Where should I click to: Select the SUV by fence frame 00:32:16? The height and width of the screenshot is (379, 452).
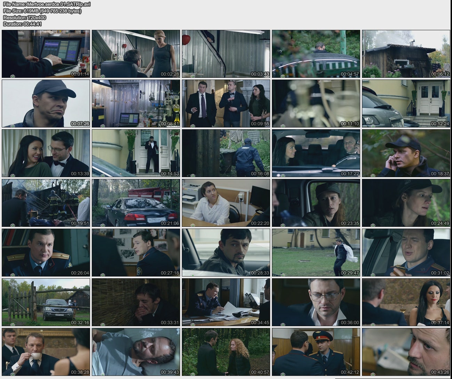tap(46, 302)
